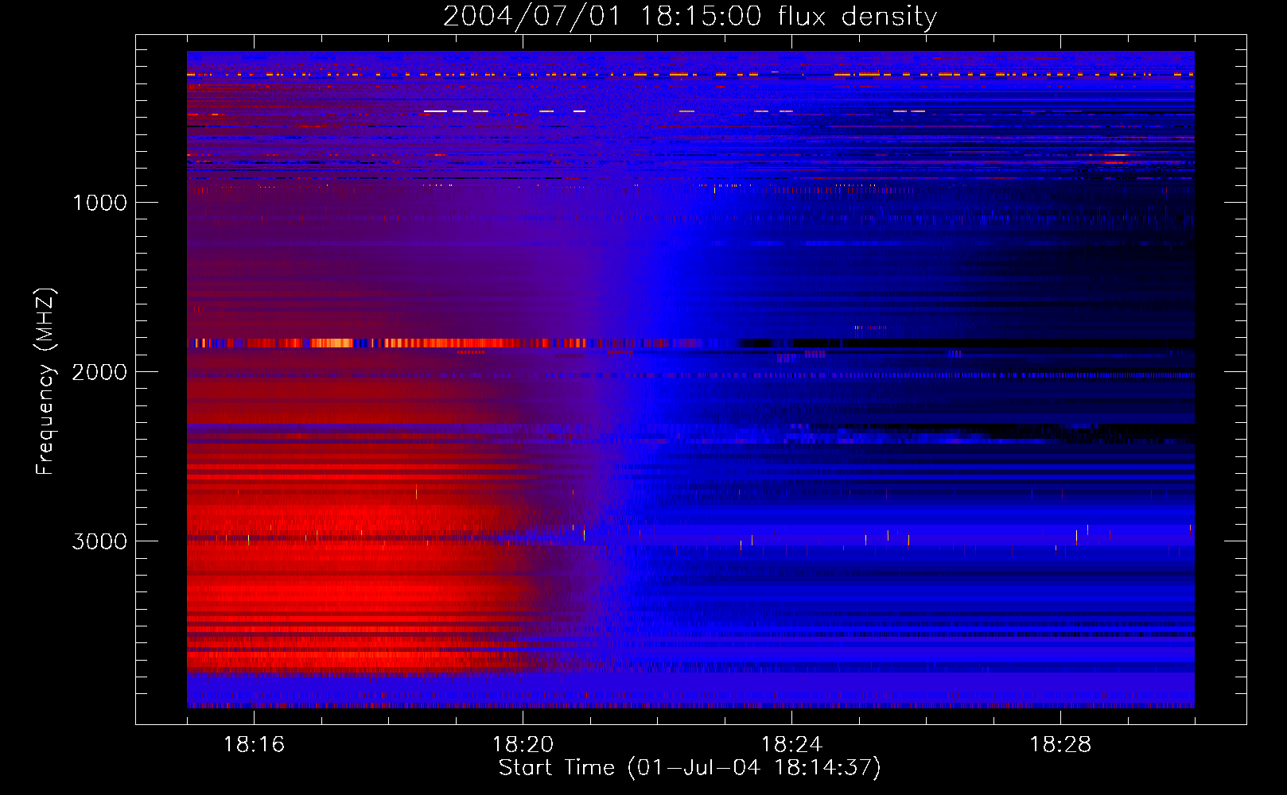
Task: Click the 3000 frequency tick label
Action: tap(99, 541)
